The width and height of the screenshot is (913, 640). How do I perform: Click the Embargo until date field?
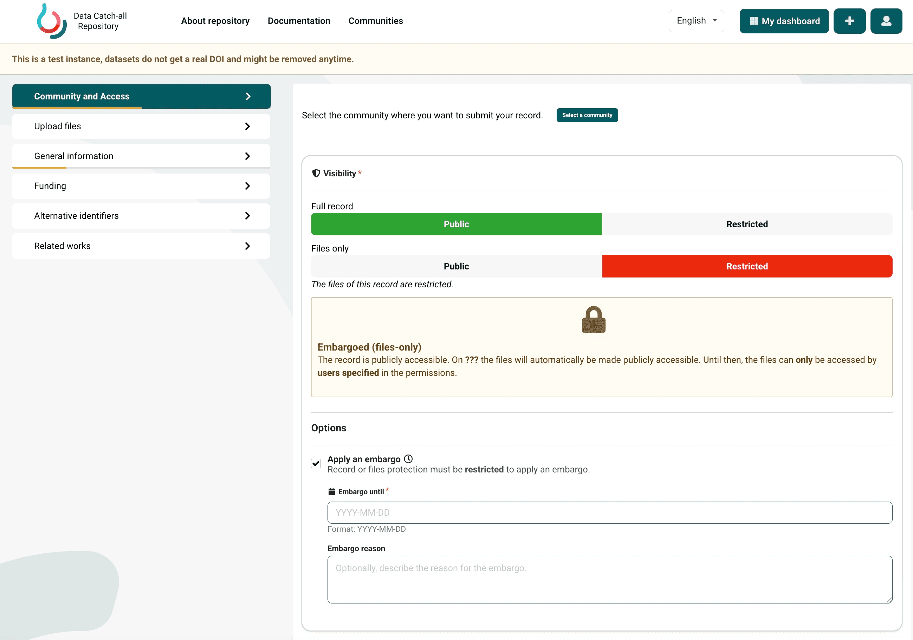pyautogui.click(x=610, y=512)
